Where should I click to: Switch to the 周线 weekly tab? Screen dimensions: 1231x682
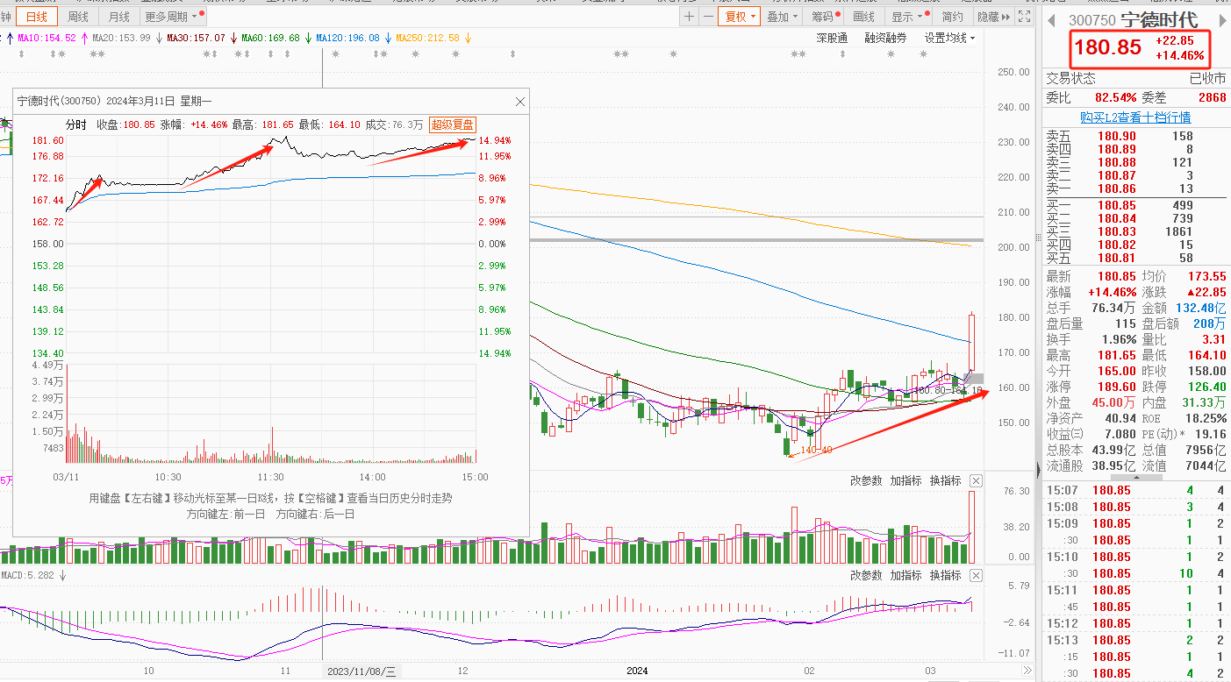(78, 17)
